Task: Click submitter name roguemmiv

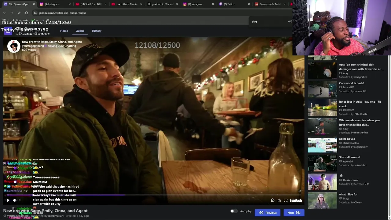Action: click(x=361, y=147)
